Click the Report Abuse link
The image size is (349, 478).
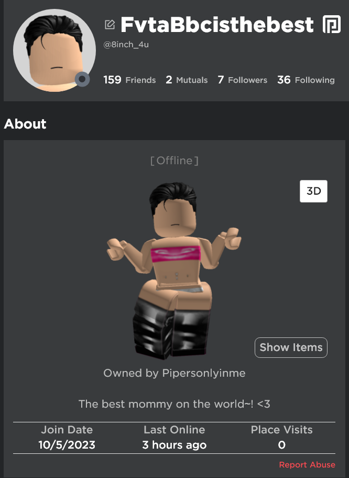click(307, 464)
